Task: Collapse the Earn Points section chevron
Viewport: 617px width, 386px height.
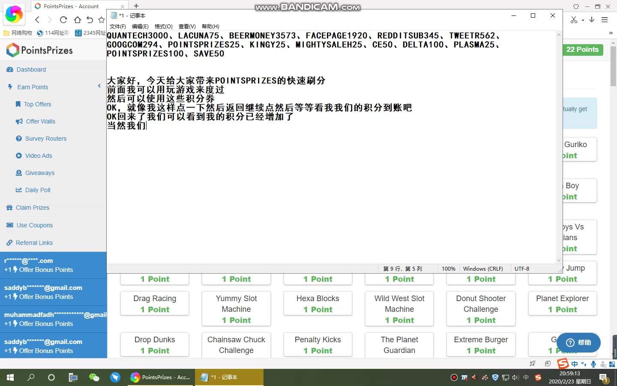Action: pos(99,86)
